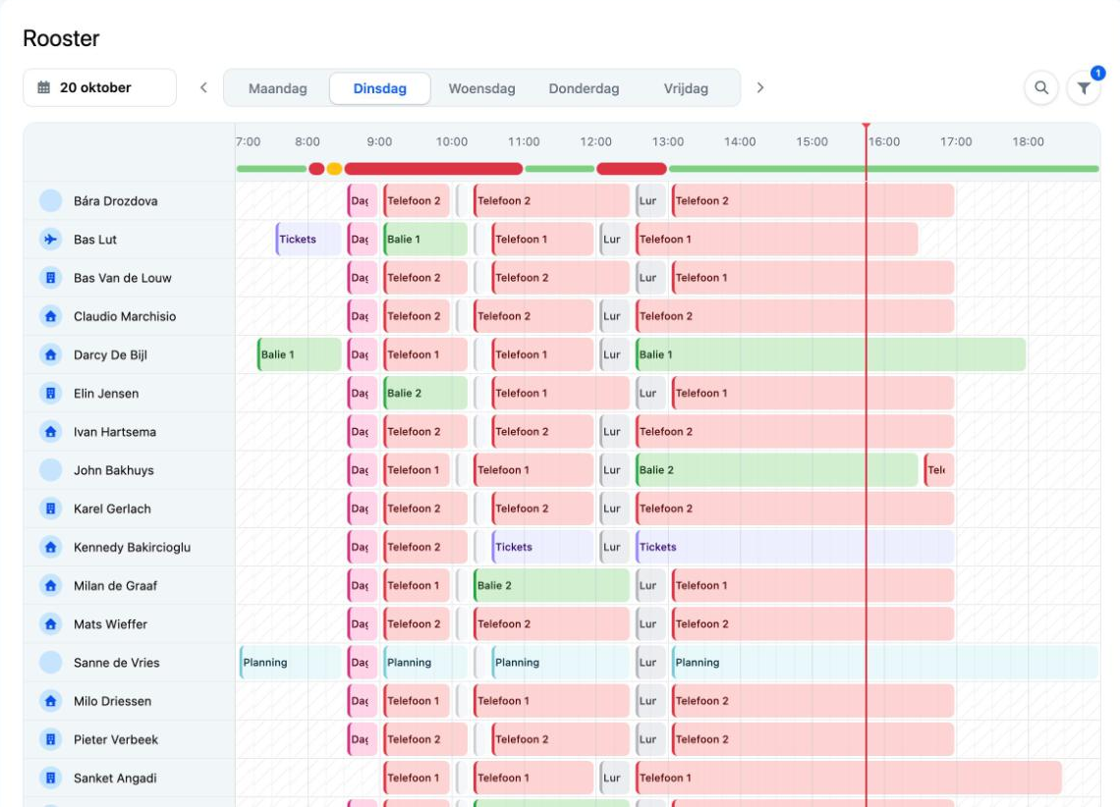
Task: Open Sanne de Vries' afternoon Planning shift
Action: pos(885,663)
